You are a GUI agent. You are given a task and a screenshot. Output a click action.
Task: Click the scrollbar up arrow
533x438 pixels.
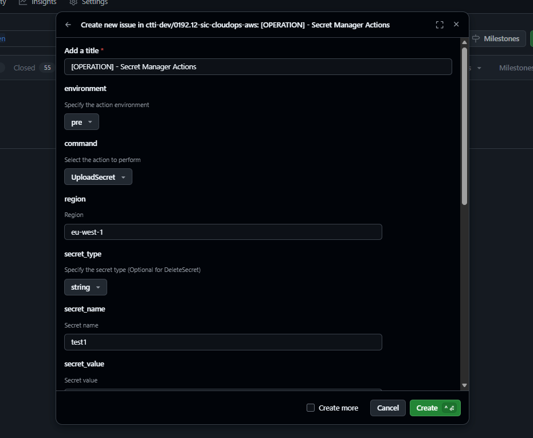coord(464,42)
